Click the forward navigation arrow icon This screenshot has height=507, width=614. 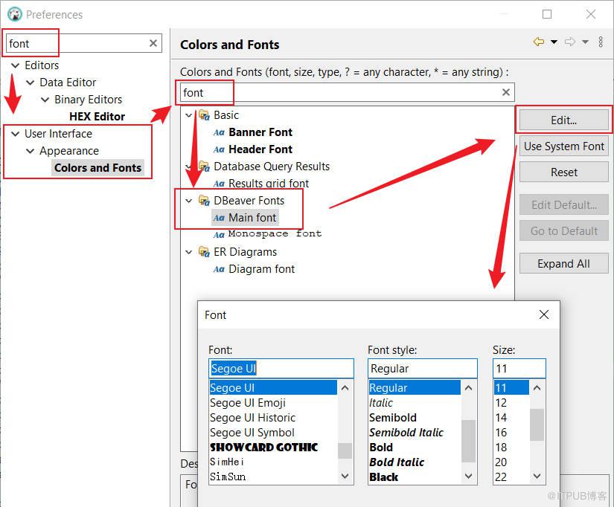click(570, 42)
